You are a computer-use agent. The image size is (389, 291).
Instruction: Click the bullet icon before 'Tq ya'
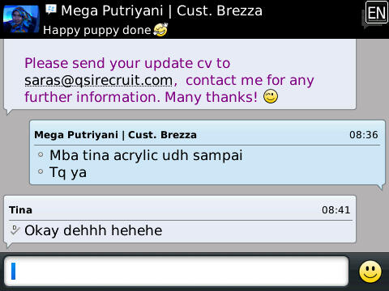tap(41, 171)
